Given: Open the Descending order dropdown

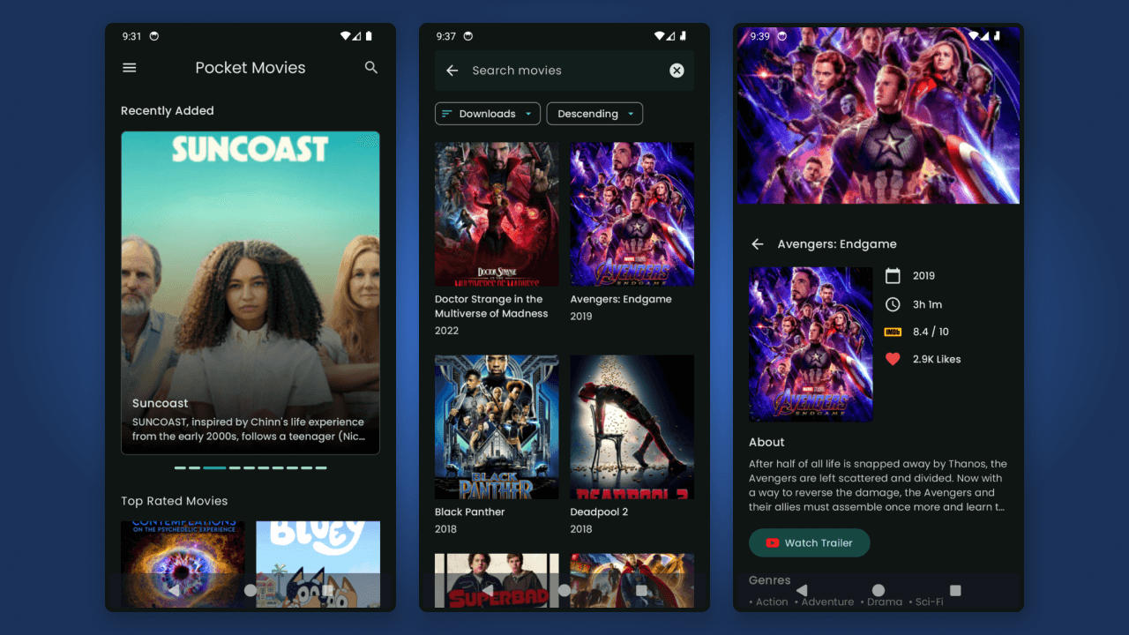Looking at the screenshot, I should (x=594, y=113).
